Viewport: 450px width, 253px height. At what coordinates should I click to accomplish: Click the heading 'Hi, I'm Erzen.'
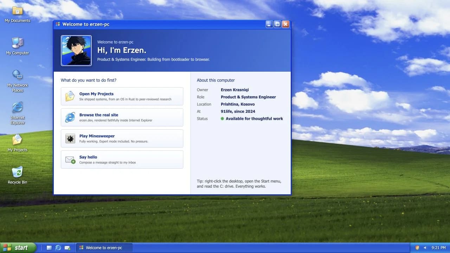pos(122,51)
